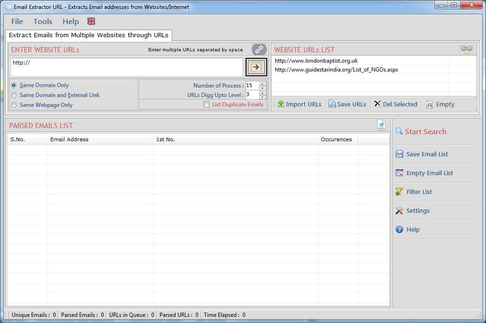Delete selected URL with Del Selected

[396, 104]
